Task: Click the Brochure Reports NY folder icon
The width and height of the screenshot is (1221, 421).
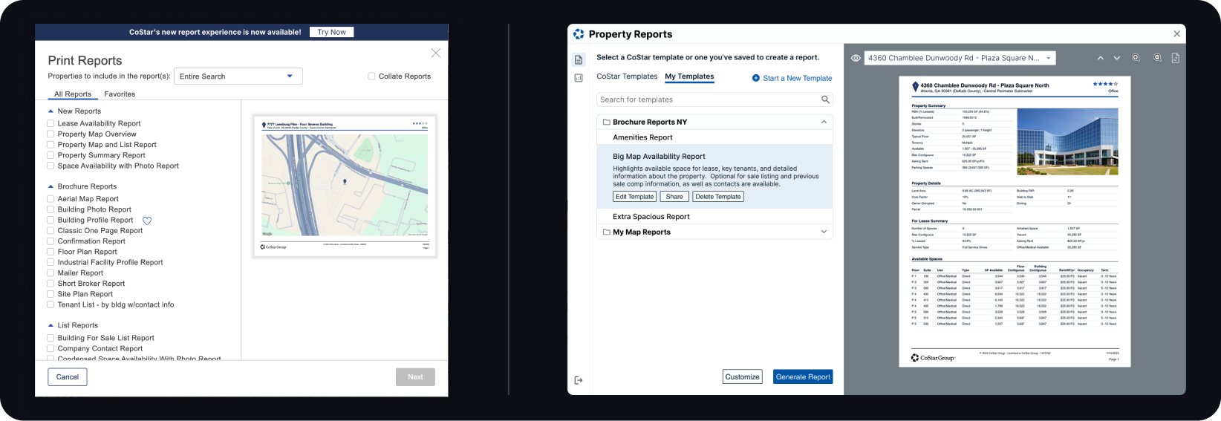Action: coord(606,122)
